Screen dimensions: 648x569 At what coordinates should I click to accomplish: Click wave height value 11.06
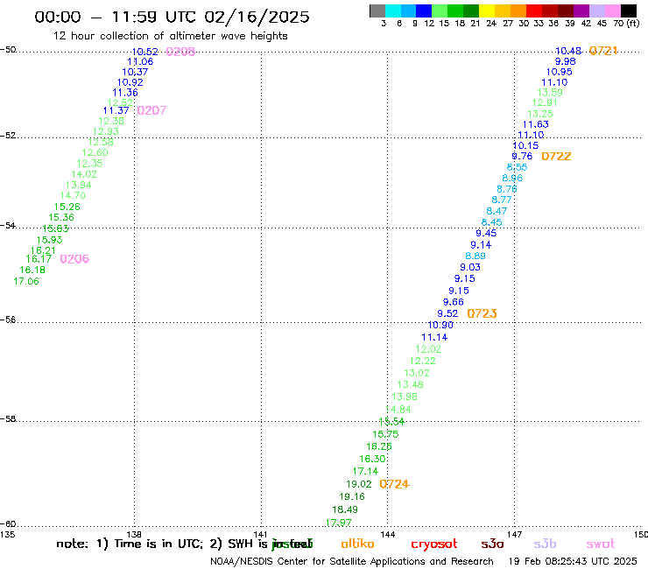pyautogui.click(x=140, y=61)
